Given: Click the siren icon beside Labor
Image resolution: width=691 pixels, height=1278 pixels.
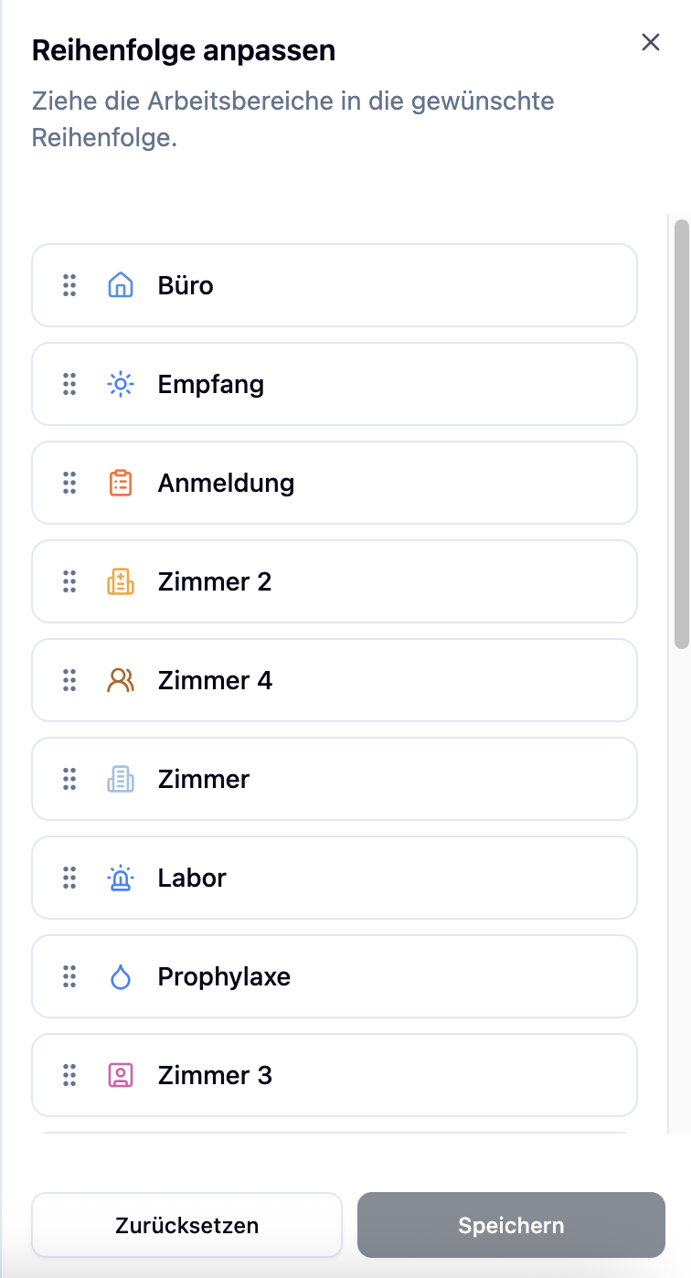Looking at the screenshot, I should tap(121, 878).
